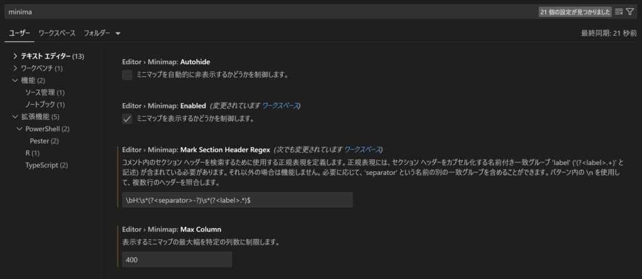Screen dimensions: 642x279
Task: Click the 21 個の設定が見つかりました badge
Action: coord(576,13)
